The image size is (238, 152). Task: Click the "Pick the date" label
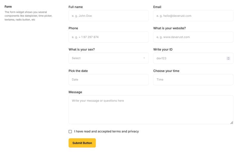click(78, 71)
